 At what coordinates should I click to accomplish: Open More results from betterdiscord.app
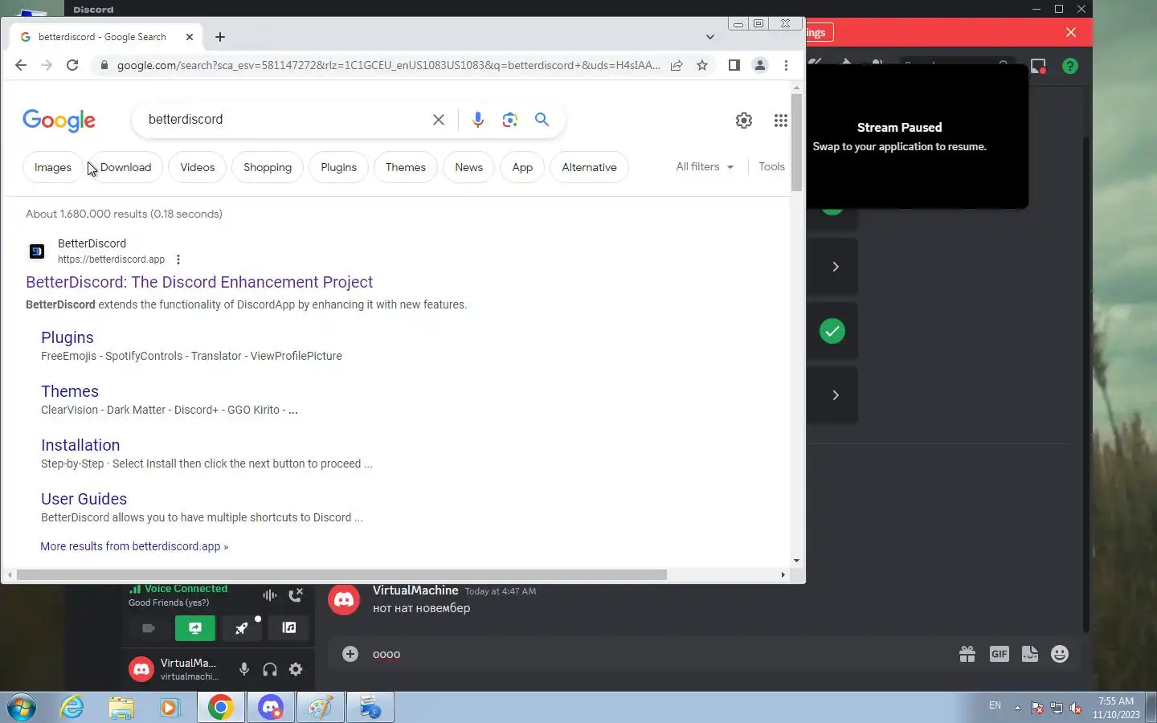(x=134, y=546)
